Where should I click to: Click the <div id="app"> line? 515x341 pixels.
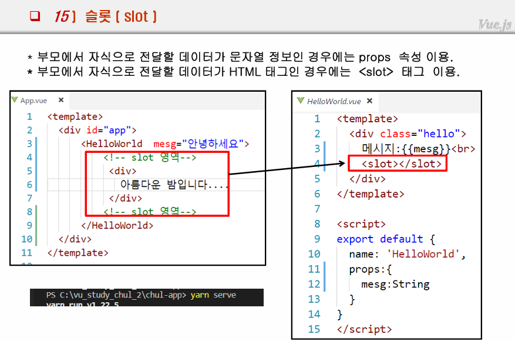click(97, 130)
